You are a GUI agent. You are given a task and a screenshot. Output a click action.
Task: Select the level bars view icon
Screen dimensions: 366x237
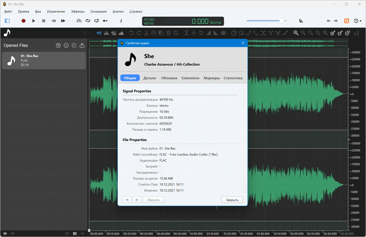click(121, 33)
